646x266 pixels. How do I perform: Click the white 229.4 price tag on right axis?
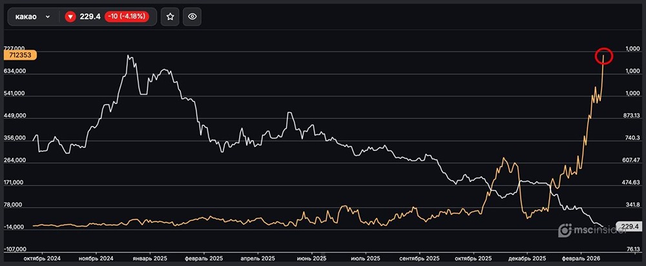pyautogui.click(x=628, y=227)
